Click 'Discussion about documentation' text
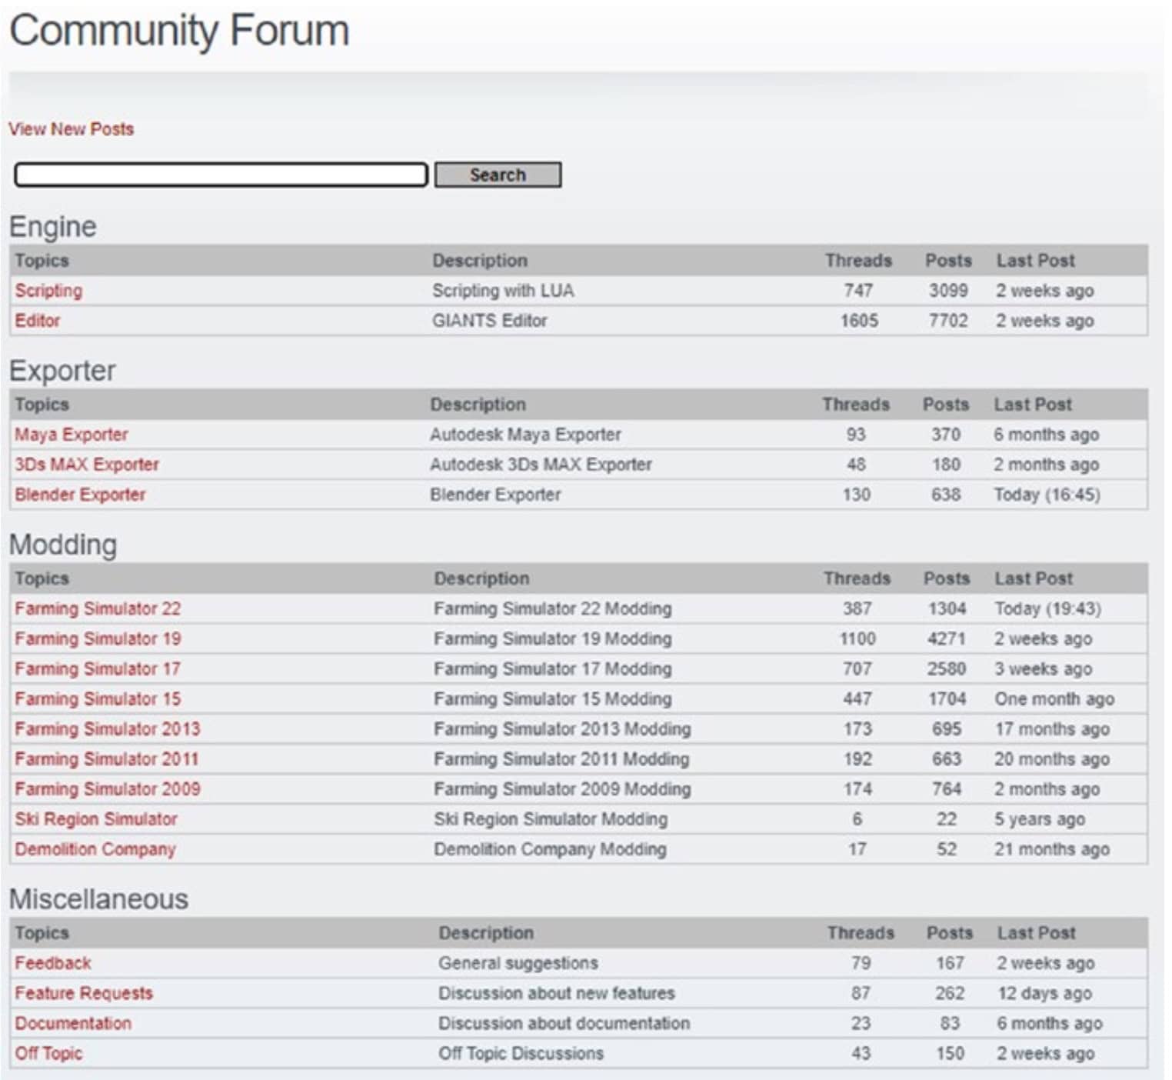Image resolution: width=1172 pixels, height=1080 pixels. (x=564, y=1023)
